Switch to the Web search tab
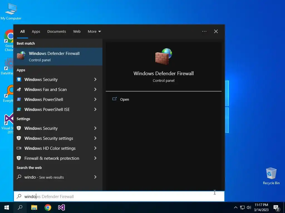The height and width of the screenshot is (213, 285). (x=77, y=32)
